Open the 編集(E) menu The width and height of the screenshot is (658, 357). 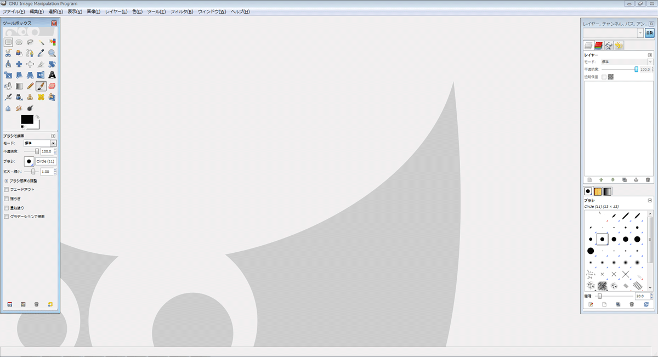(x=37, y=12)
